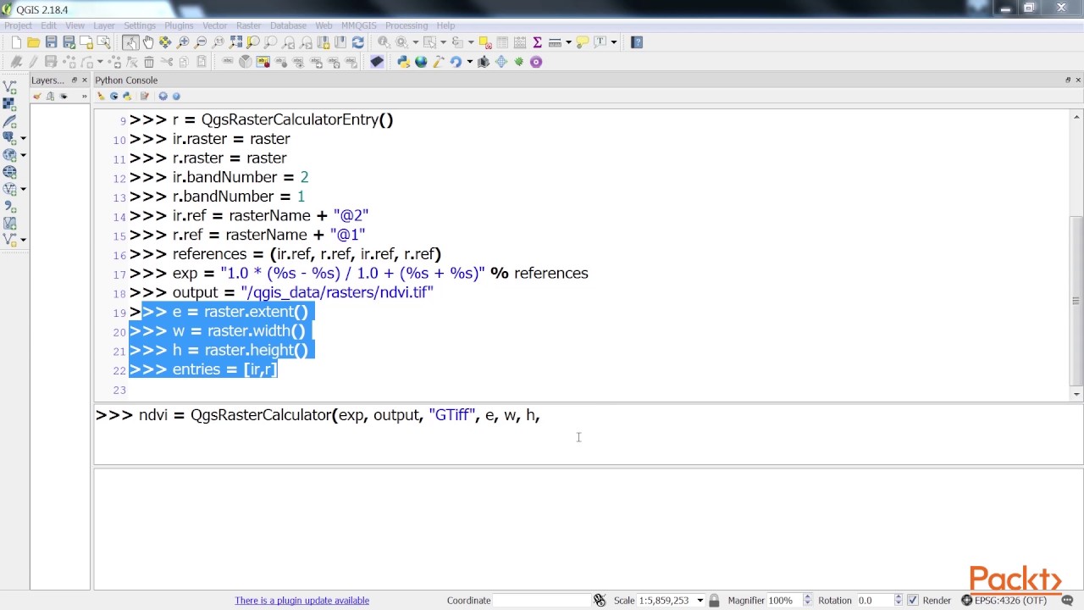Expand the blue reload plugin dropdown arrow
Viewport: 1084px width, 610px height.
coord(468,62)
